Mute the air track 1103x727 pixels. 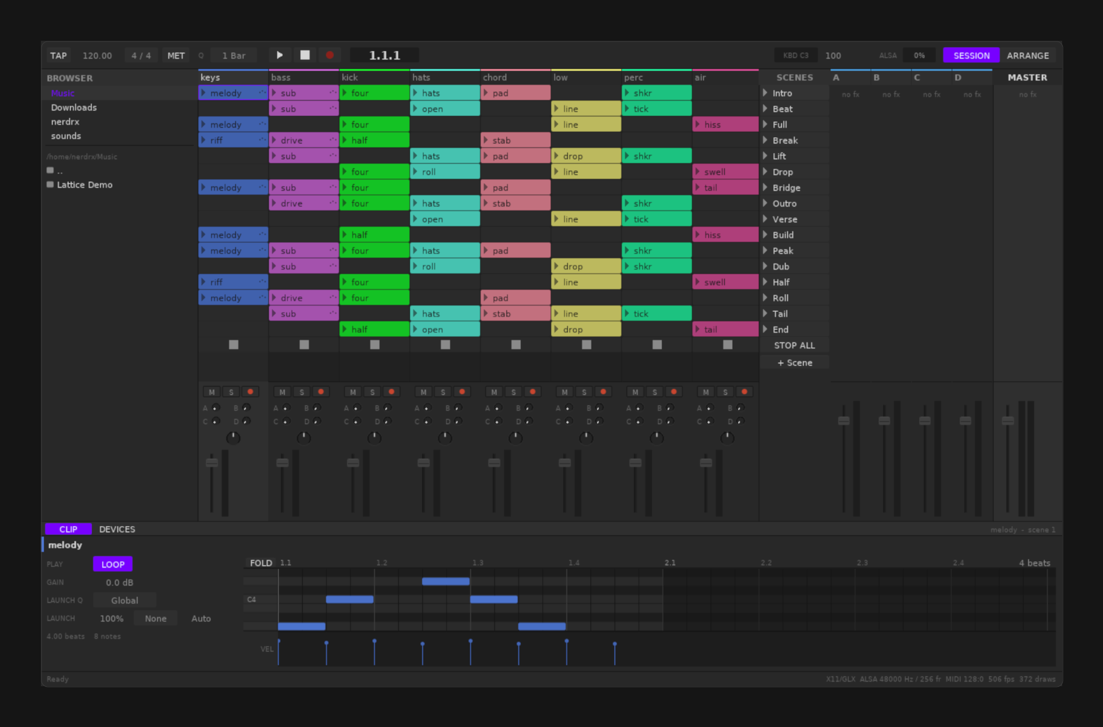pos(706,392)
